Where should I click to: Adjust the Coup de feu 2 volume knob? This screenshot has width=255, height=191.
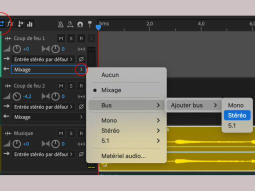[17, 96]
